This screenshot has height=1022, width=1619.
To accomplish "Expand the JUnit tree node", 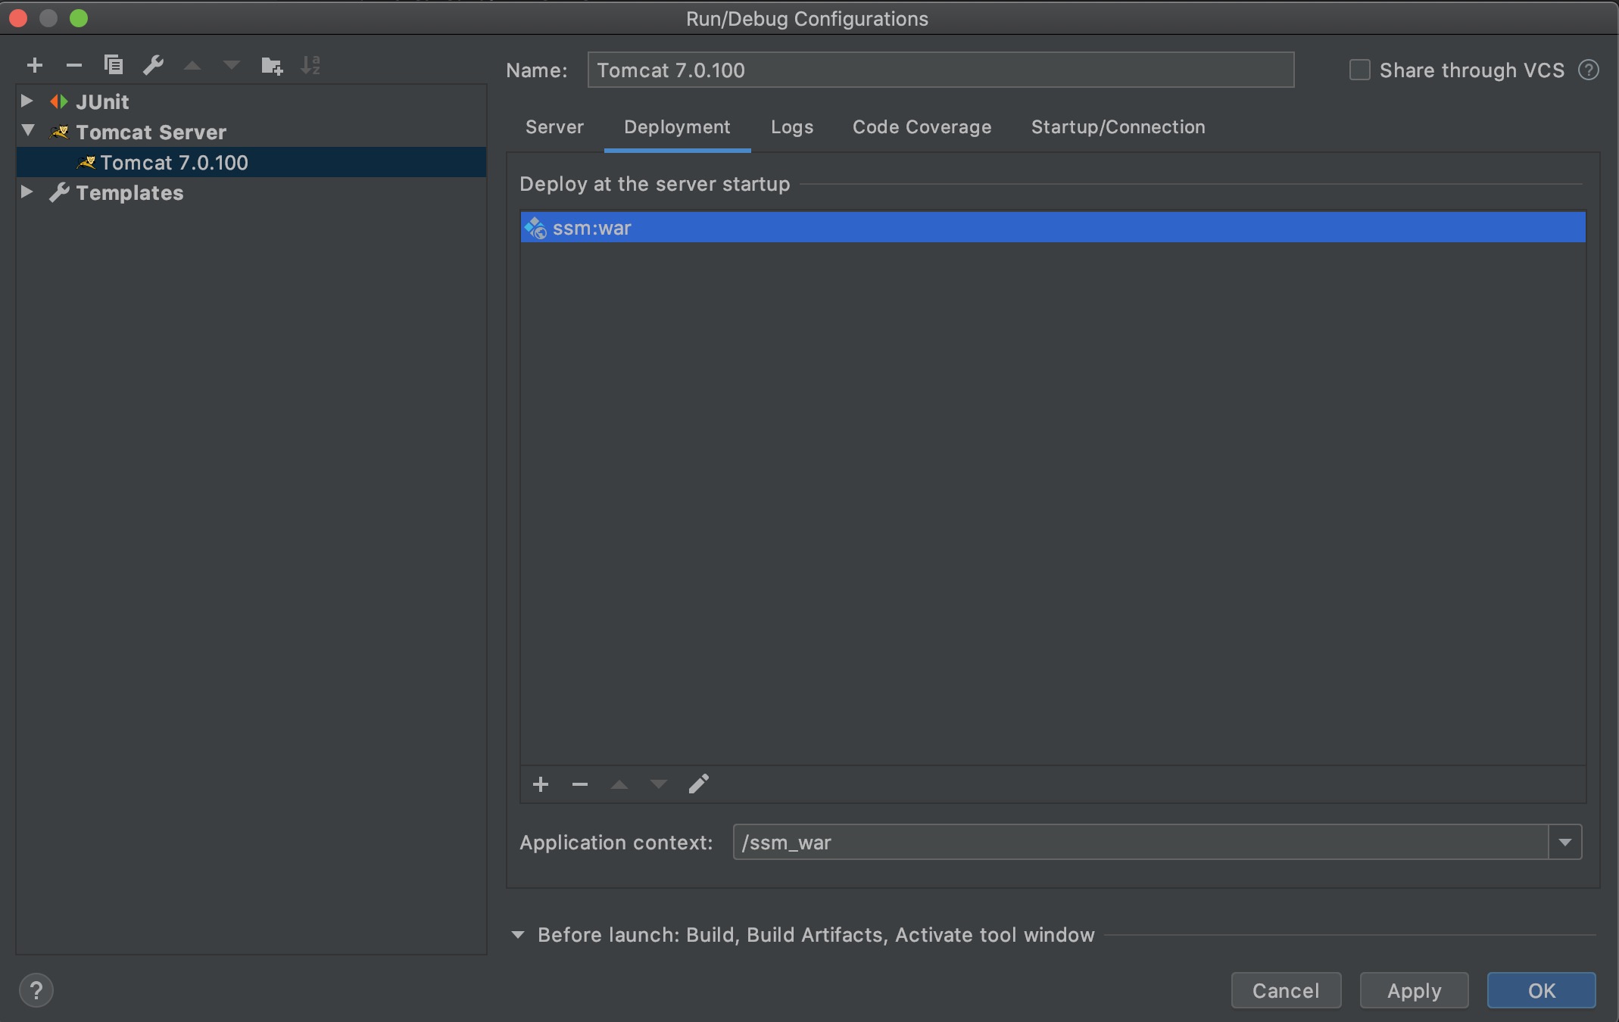I will pyautogui.click(x=27, y=101).
